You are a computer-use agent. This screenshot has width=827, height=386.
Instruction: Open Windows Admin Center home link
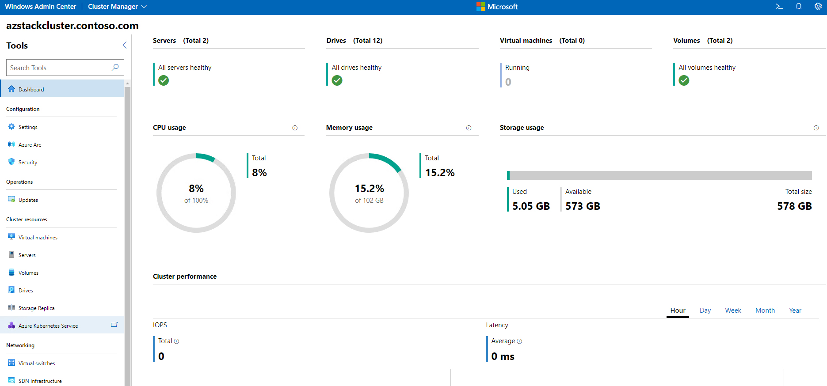pos(40,7)
